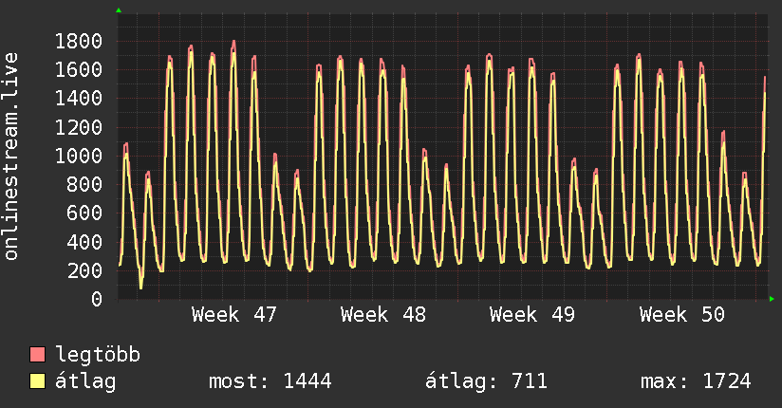Click the 'most: 1444' value
Viewport: 782px width, 408px height.
(x=270, y=381)
